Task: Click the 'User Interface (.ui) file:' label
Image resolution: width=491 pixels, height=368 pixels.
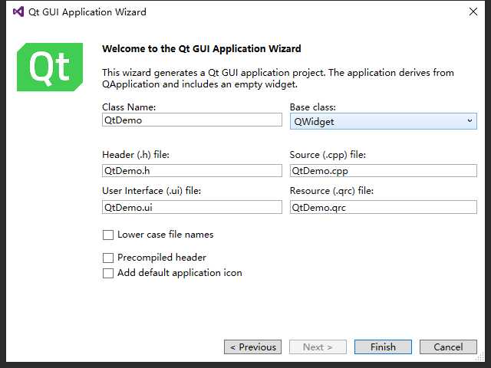Action: click(x=152, y=191)
